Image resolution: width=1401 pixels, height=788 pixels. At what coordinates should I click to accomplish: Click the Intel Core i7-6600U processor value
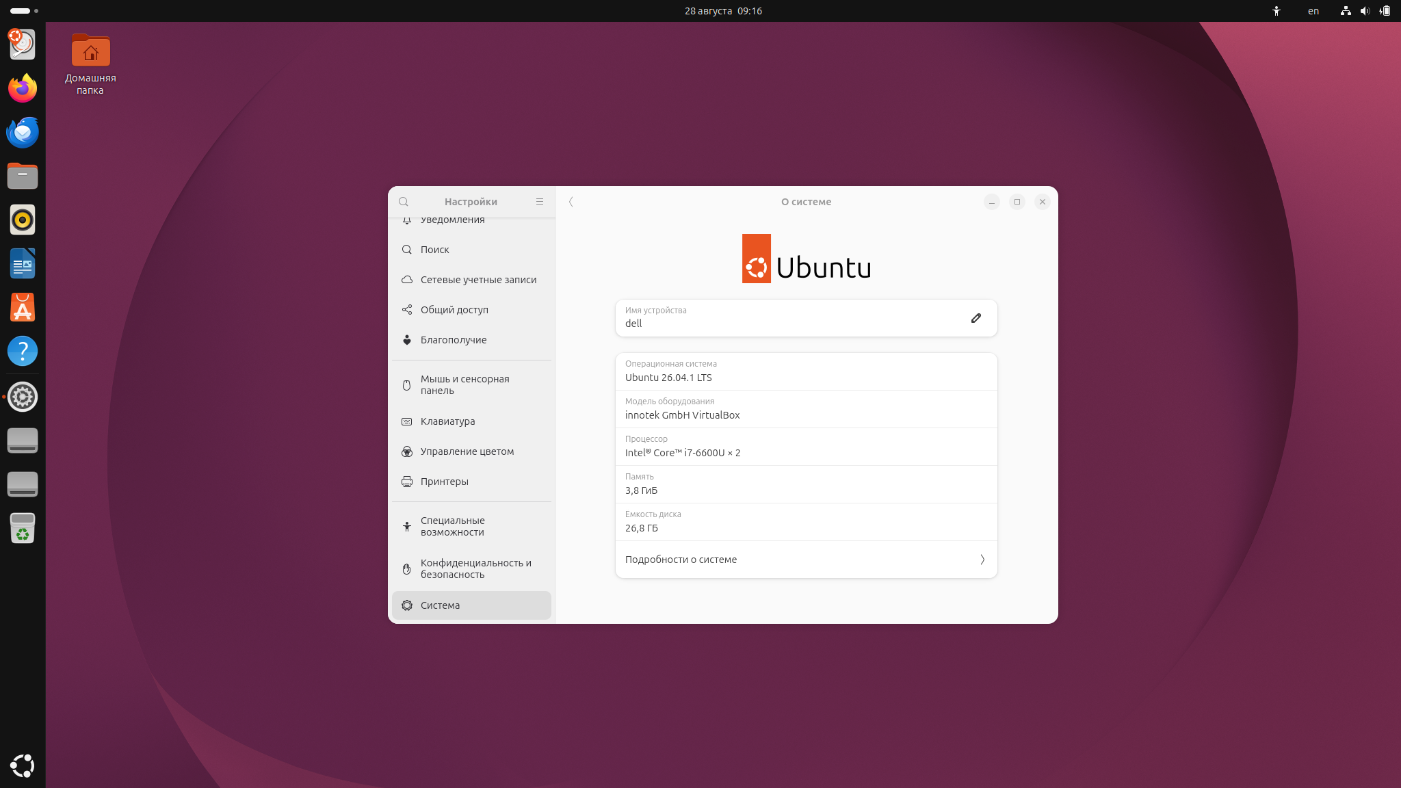click(683, 453)
